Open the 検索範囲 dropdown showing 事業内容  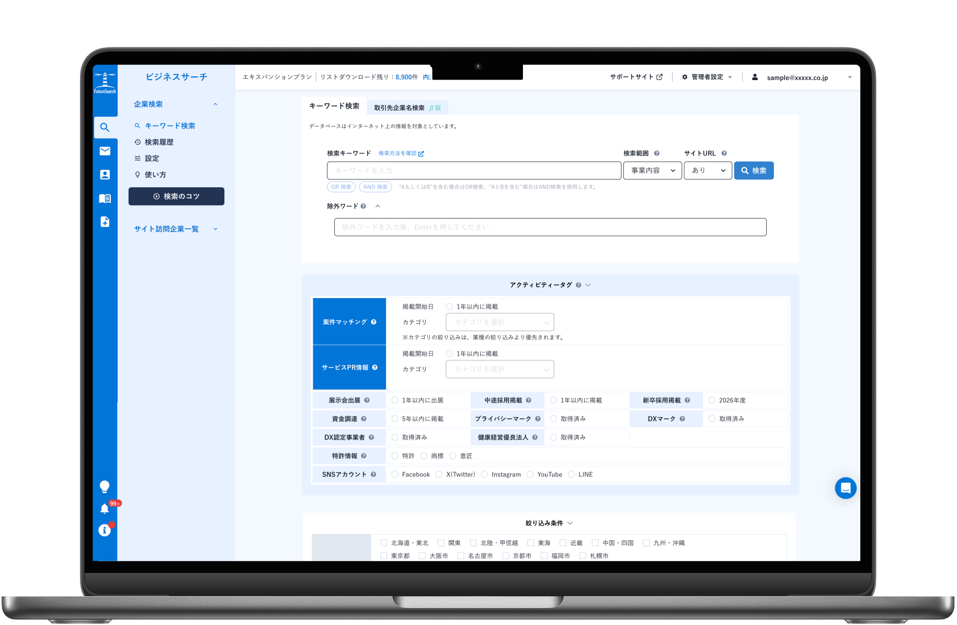click(x=652, y=171)
